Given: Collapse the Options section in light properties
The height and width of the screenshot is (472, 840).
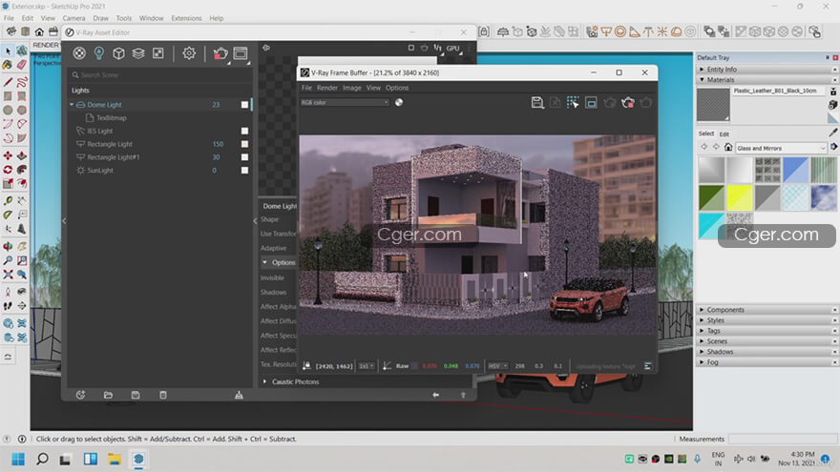Looking at the screenshot, I should [x=264, y=262].
